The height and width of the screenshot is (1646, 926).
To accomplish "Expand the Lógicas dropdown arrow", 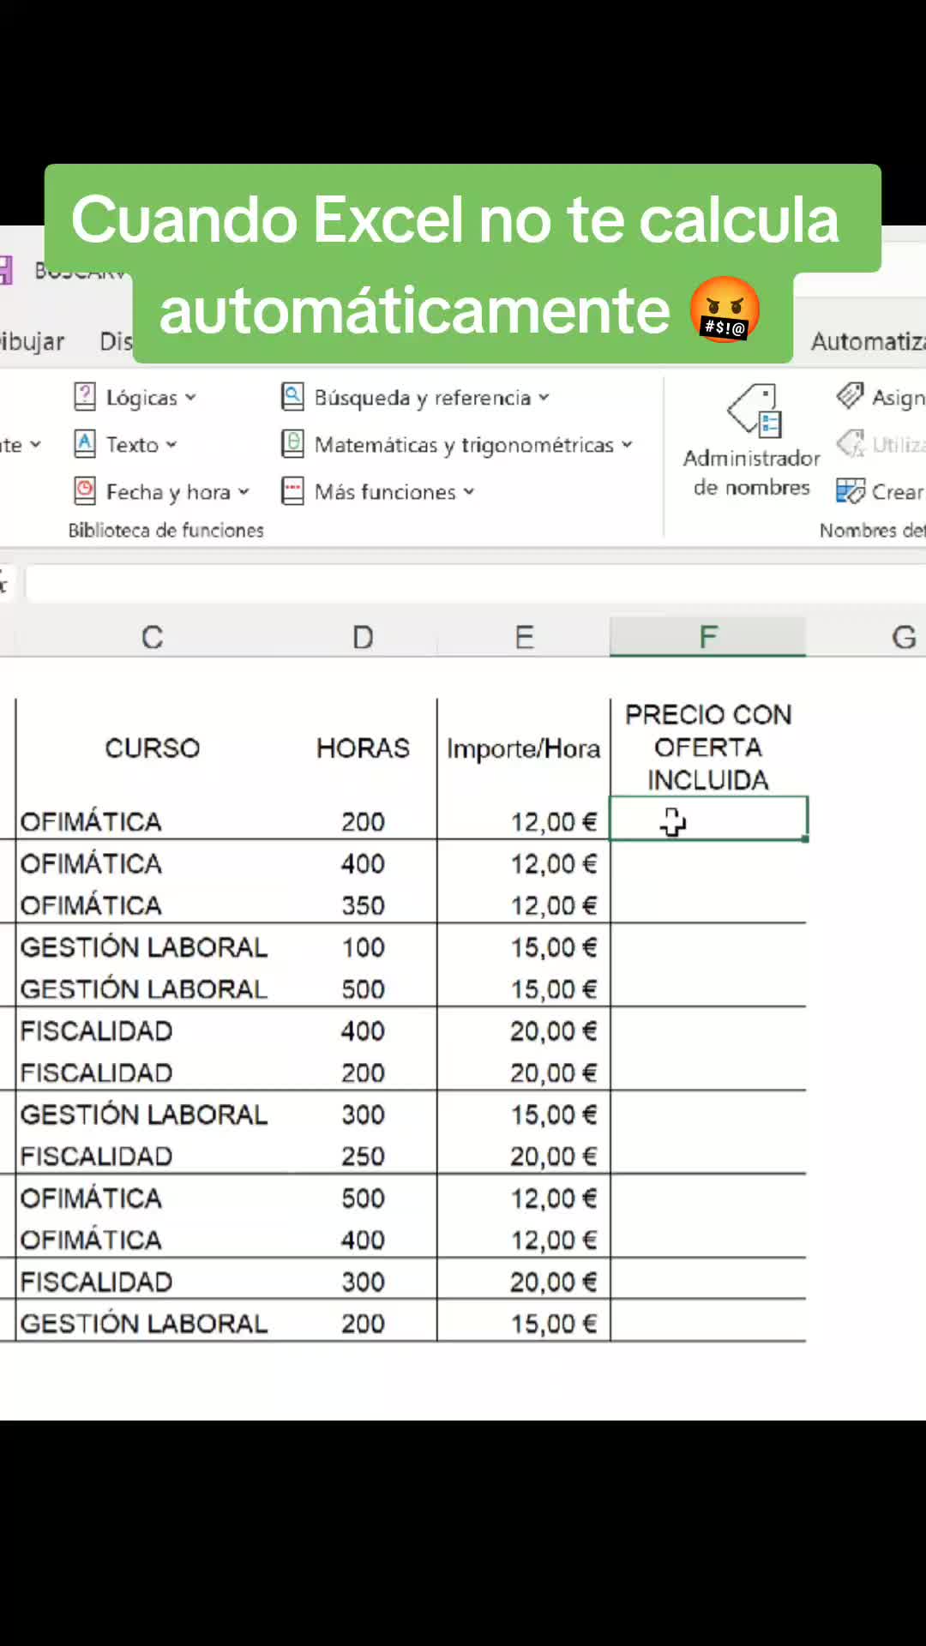I will pyautogui.click(x=190, y=398).
